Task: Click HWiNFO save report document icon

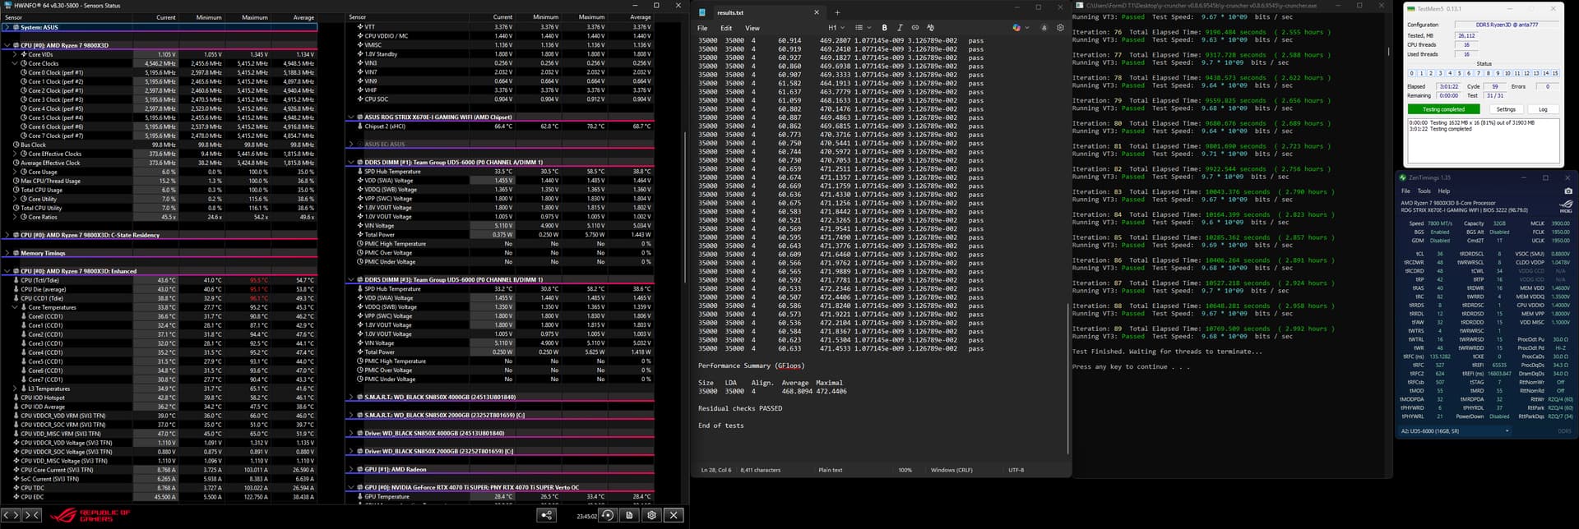Action: tap(629, 515)
